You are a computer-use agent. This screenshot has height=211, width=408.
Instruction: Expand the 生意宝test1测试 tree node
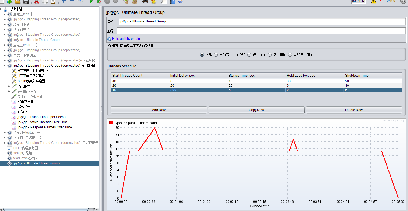tap(5, 45)
